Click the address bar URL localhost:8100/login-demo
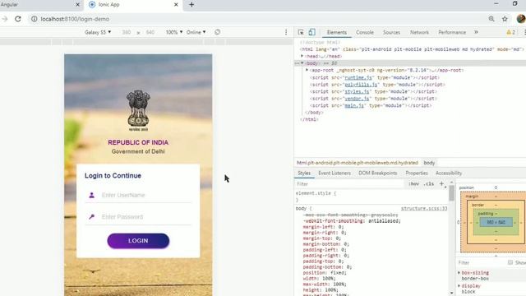 point(75,19)
